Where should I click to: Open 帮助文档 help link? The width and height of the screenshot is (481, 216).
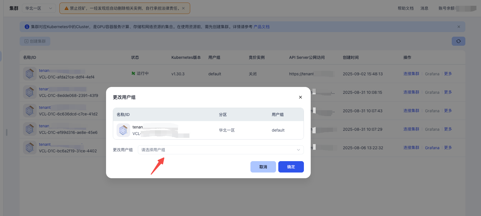tap(406, 8)
